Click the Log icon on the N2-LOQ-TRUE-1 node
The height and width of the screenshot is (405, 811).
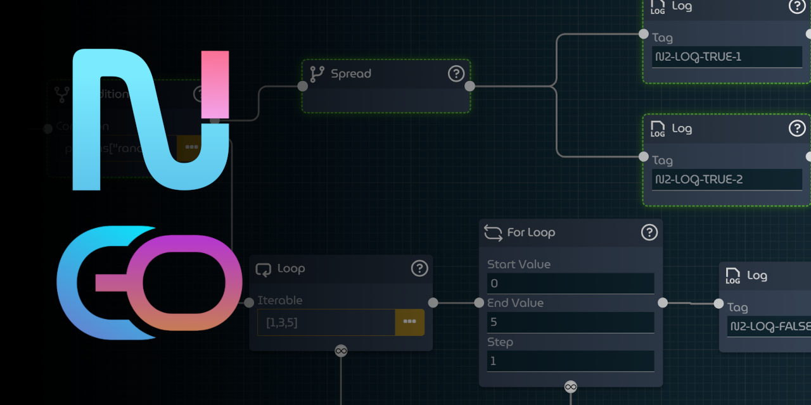pyautogui.click(x=656, y=8)
